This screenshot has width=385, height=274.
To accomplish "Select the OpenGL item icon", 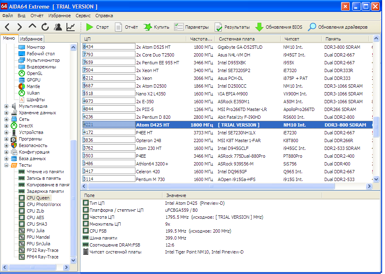I will tap(22, 73).
